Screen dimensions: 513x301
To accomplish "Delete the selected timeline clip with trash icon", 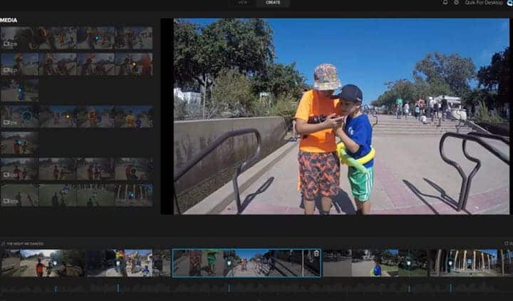I will click(316, 254).
